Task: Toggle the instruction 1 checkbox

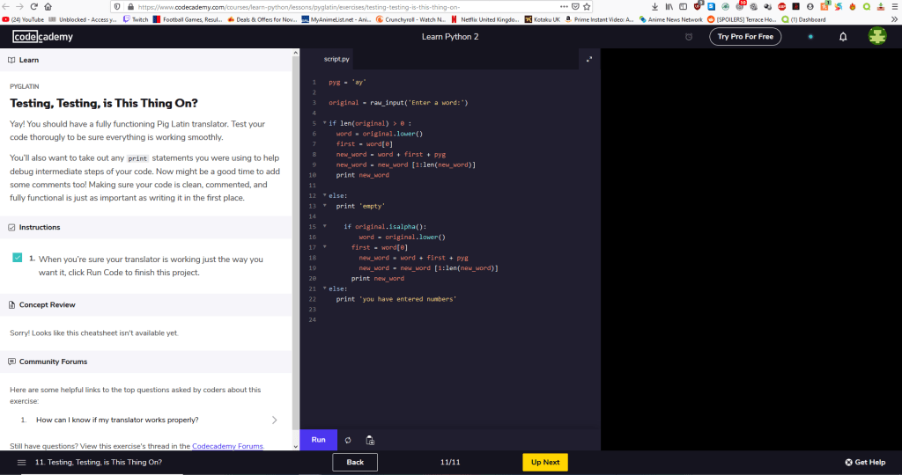Action: [18, 258]
